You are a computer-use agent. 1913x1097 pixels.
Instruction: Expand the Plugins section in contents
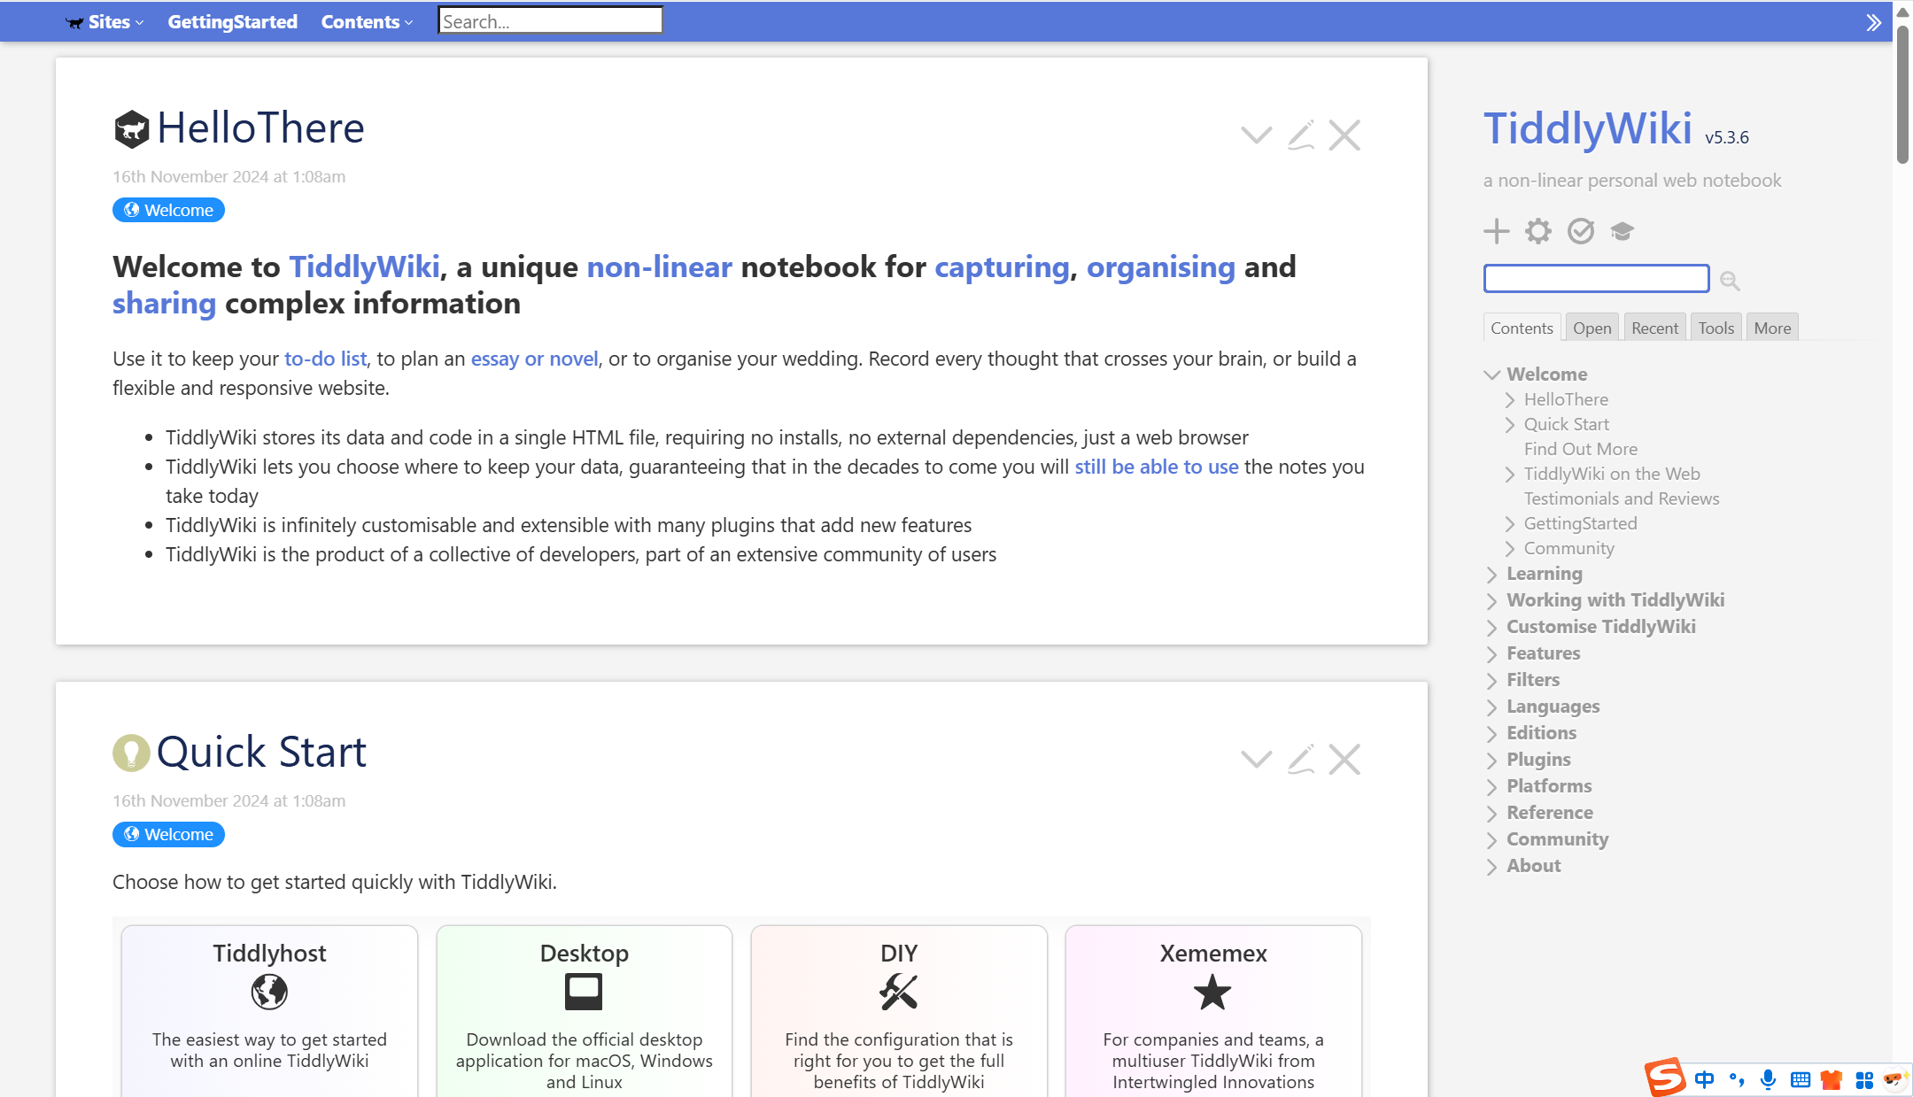[x=1492, y=760]
